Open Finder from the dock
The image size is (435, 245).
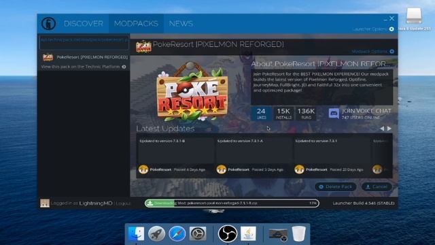136,233
